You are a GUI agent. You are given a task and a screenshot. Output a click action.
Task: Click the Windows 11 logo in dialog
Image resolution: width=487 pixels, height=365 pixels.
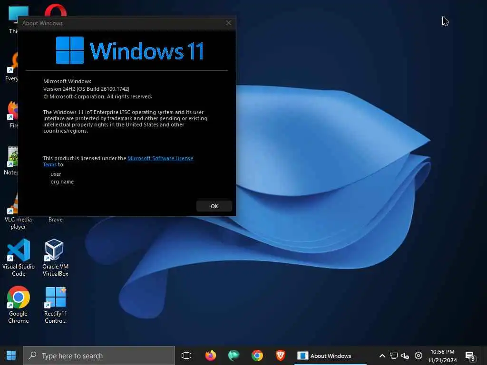click(x=130, y=50)
